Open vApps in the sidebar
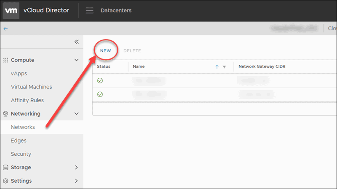337x189 pixels. tap(19, 73)
